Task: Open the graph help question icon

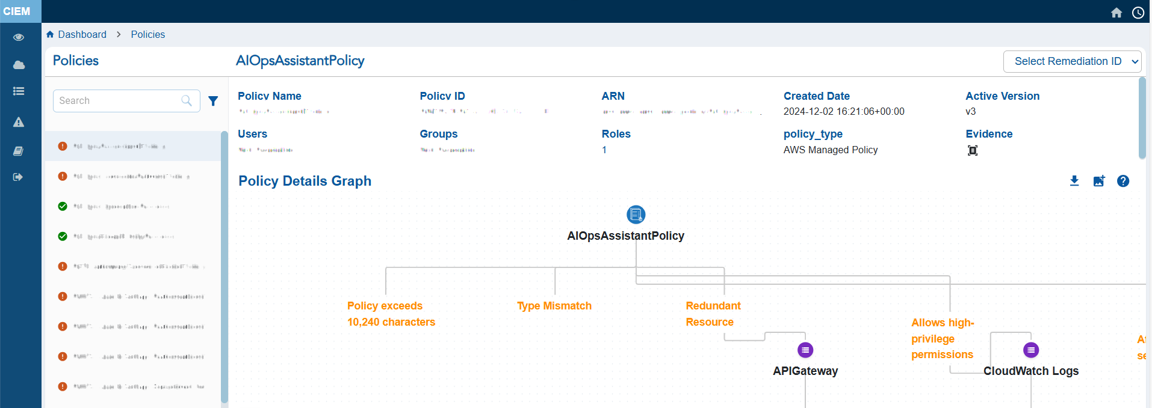Action: pos(1123,181)
